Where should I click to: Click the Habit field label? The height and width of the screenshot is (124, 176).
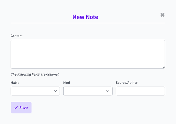(x=15, y=83)
